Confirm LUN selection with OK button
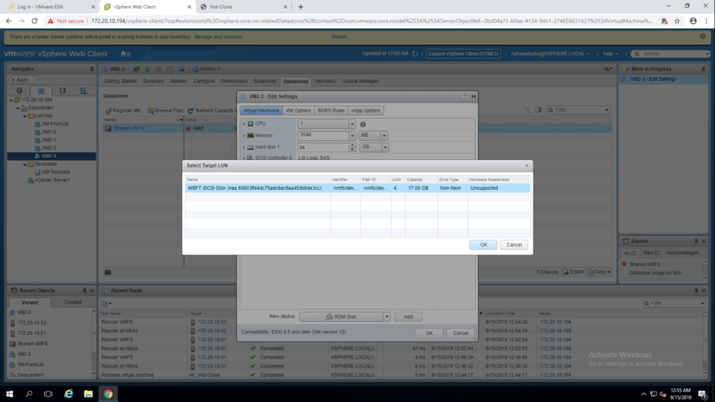 482,245
